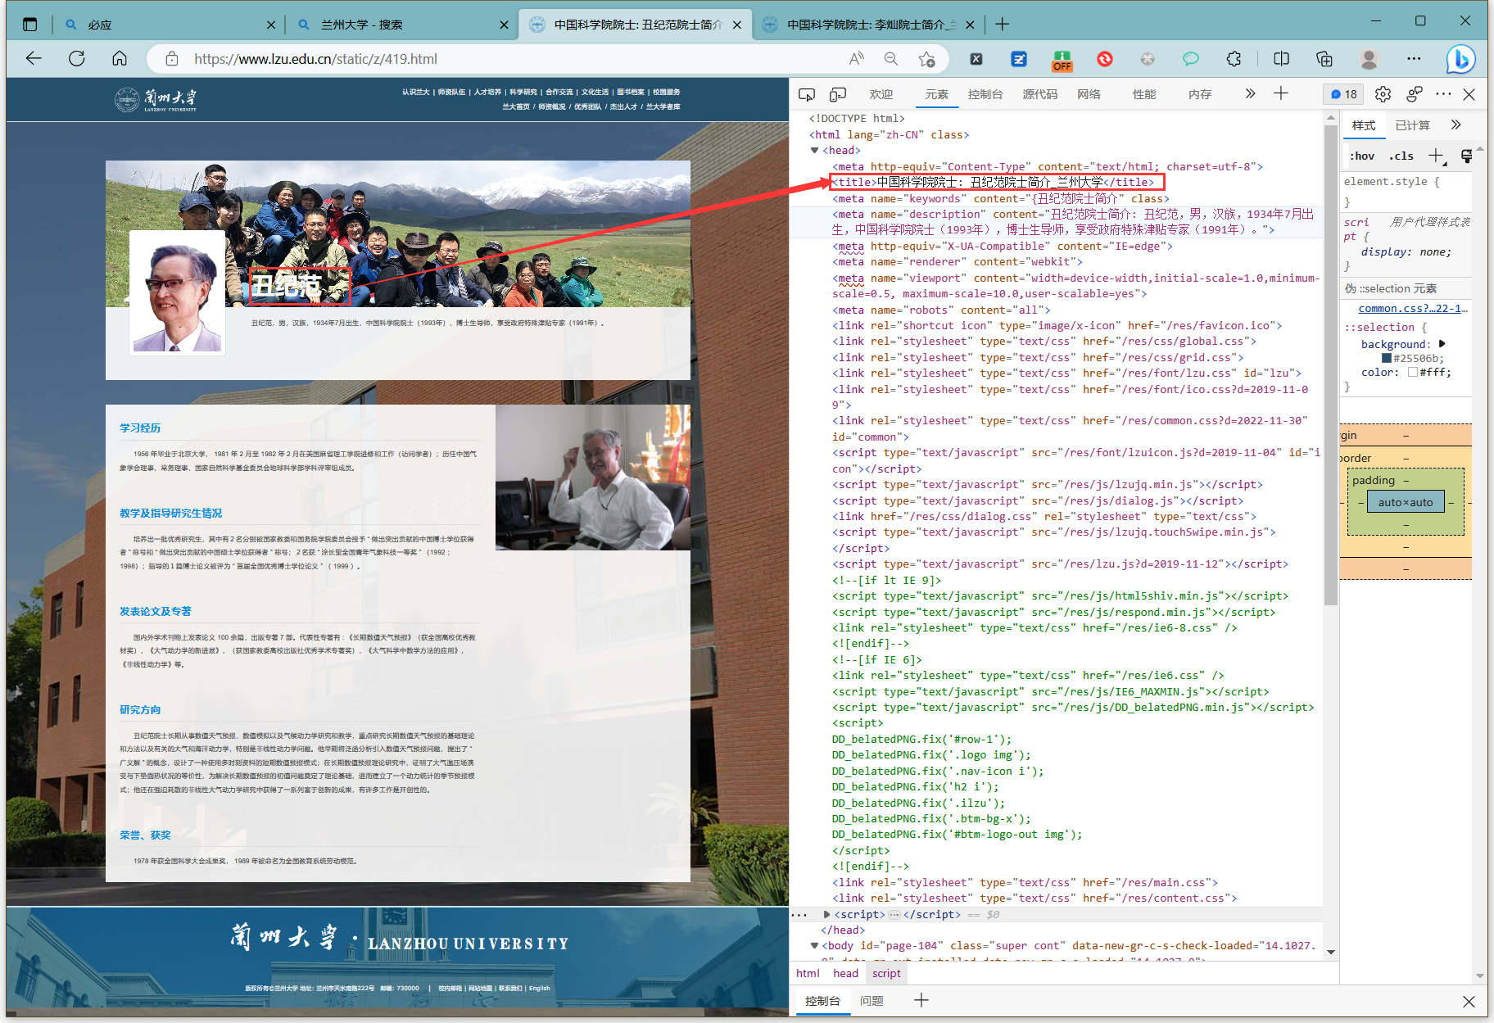1494x1023 pixels.
Task: Open the browser home page
Action: click(120, 59)
